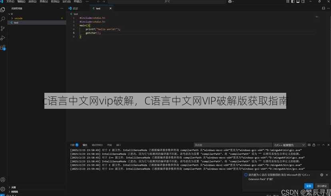
Task: Open the Edit menu
Action: [21, 2]
